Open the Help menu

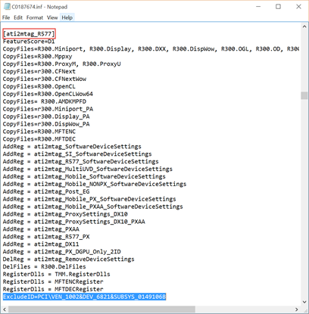click(x=67, y=17)
